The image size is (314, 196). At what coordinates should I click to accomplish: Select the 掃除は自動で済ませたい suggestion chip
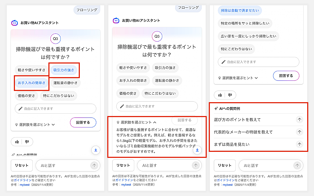(x=240, y=10)
